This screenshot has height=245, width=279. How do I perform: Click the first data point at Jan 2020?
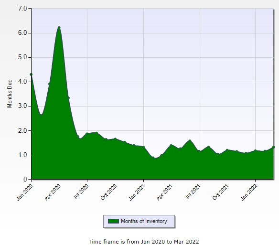tap(32, 75)
